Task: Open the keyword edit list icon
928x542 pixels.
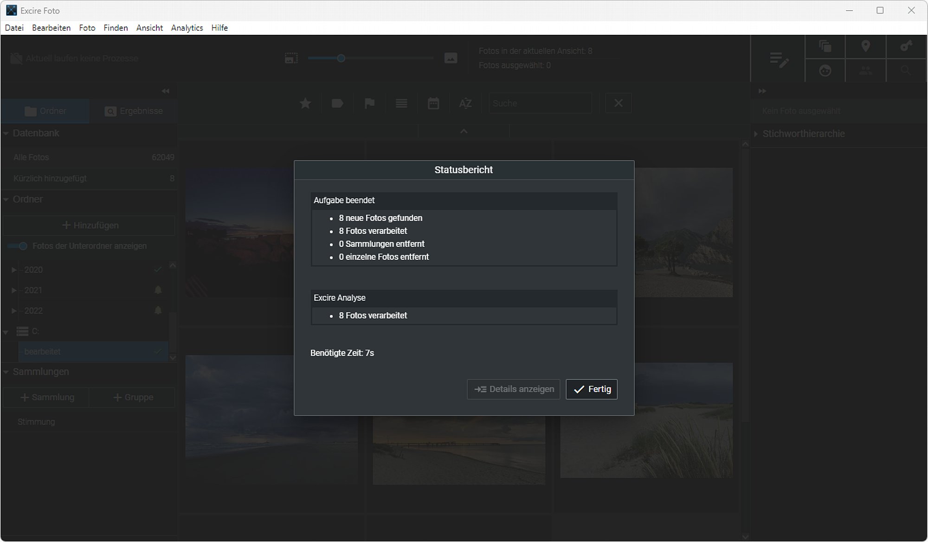Action: (x=779, y=59)
